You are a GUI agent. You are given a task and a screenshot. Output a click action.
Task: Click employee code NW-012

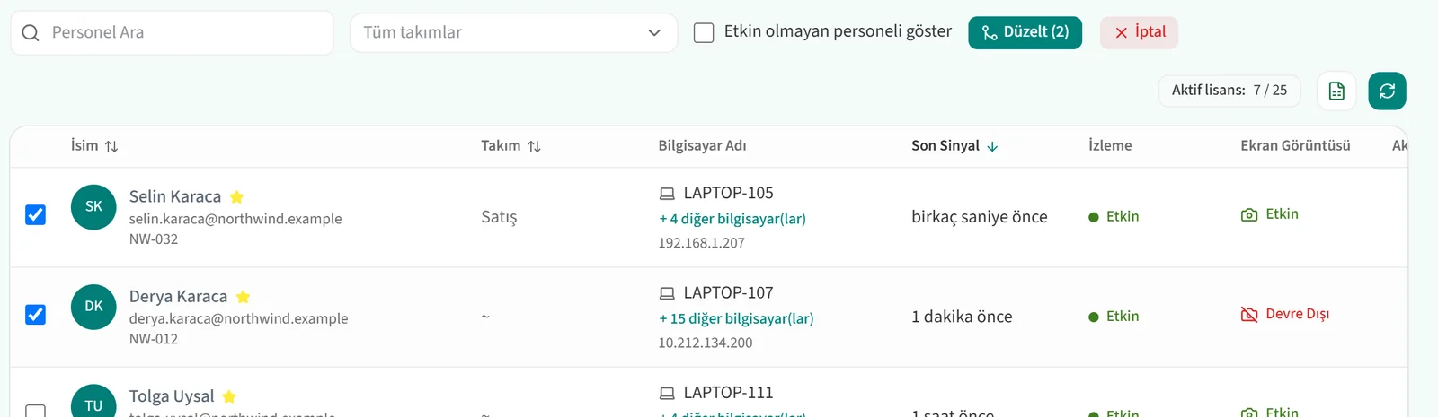(154, 339)
